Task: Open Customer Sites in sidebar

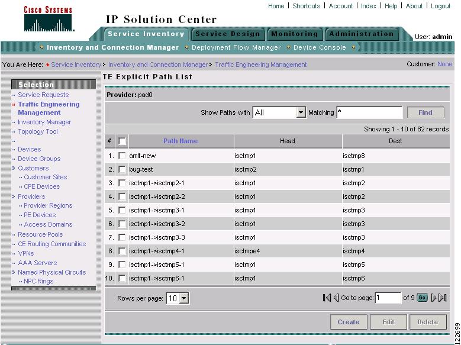Action: point(46,177)
